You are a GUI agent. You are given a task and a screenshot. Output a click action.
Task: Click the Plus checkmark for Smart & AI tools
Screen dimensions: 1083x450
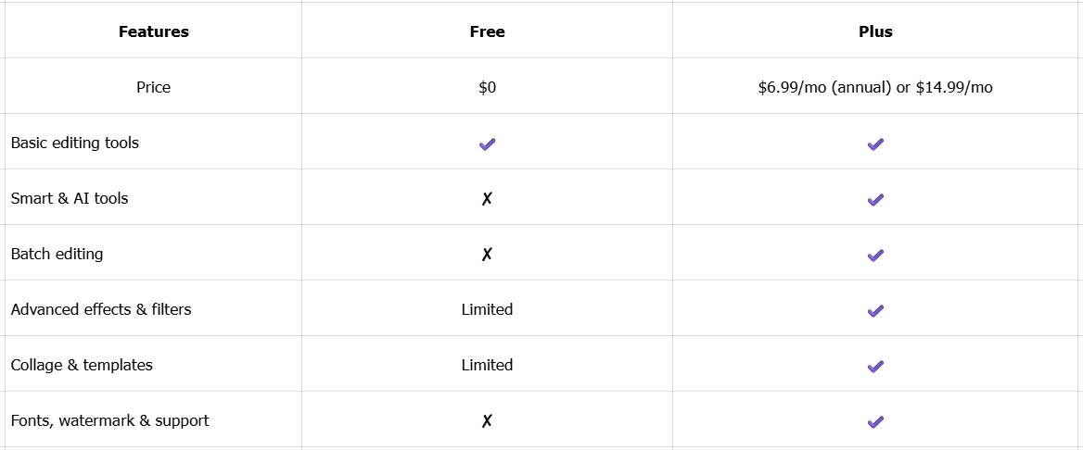pyautogui.click(x=875, y=199)
